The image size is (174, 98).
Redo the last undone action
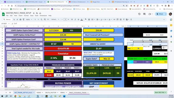click(17, 19)
